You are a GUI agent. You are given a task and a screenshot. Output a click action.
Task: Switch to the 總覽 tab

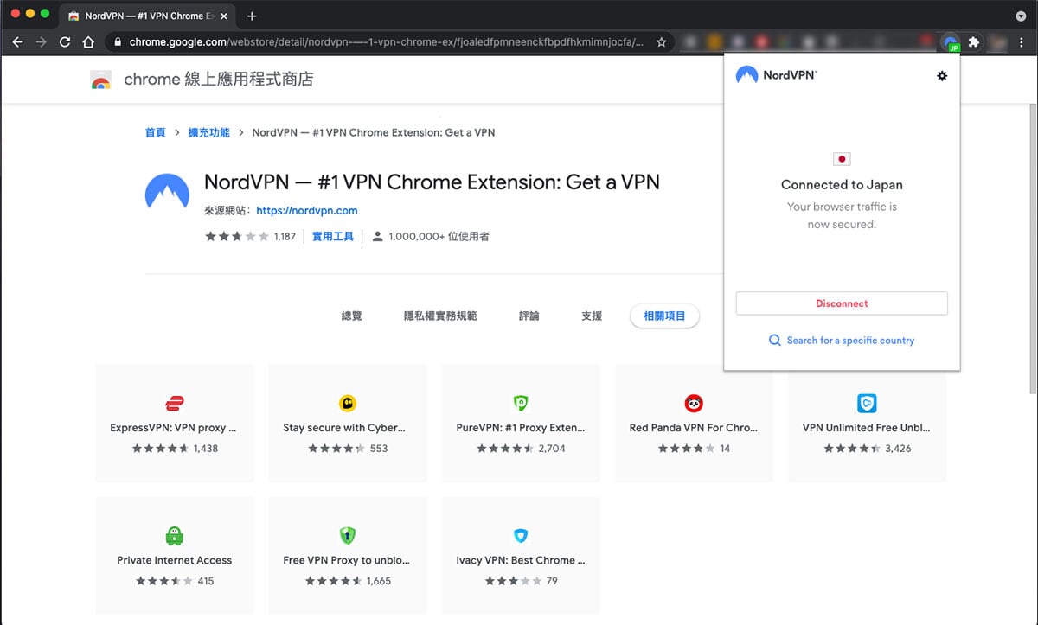point(352,316)
